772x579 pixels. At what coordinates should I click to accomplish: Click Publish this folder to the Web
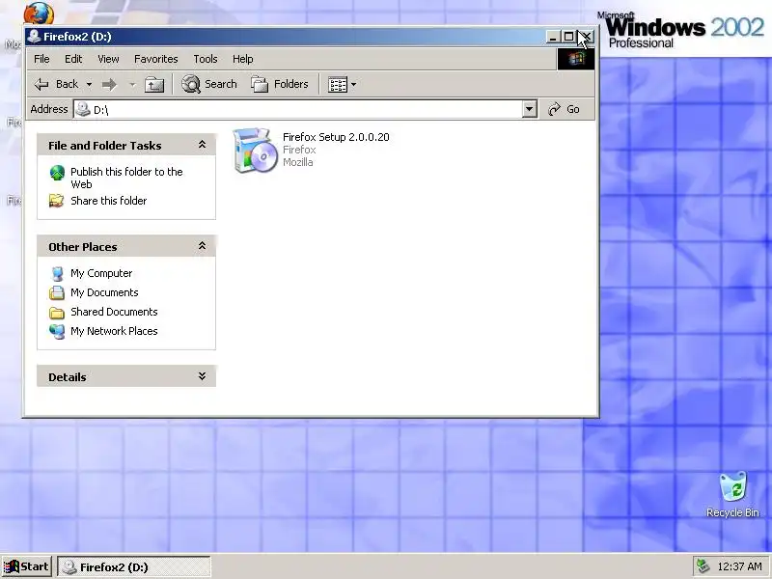126,178
